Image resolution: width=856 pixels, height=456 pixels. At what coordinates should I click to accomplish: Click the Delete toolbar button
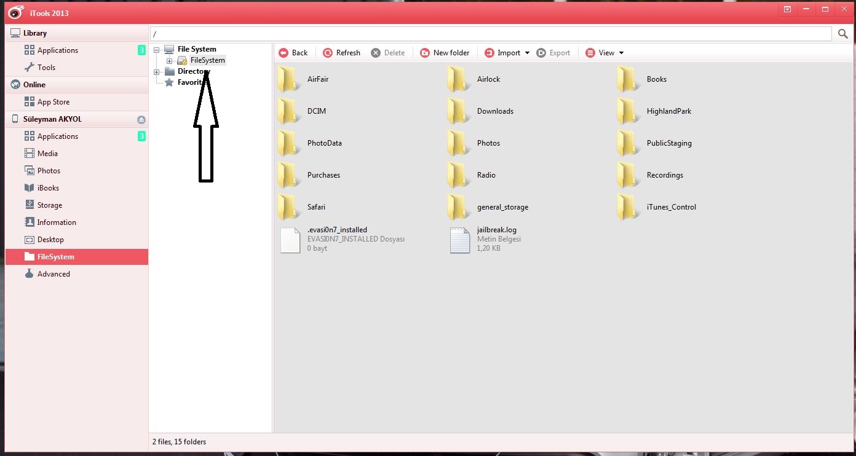pos(388,53)
